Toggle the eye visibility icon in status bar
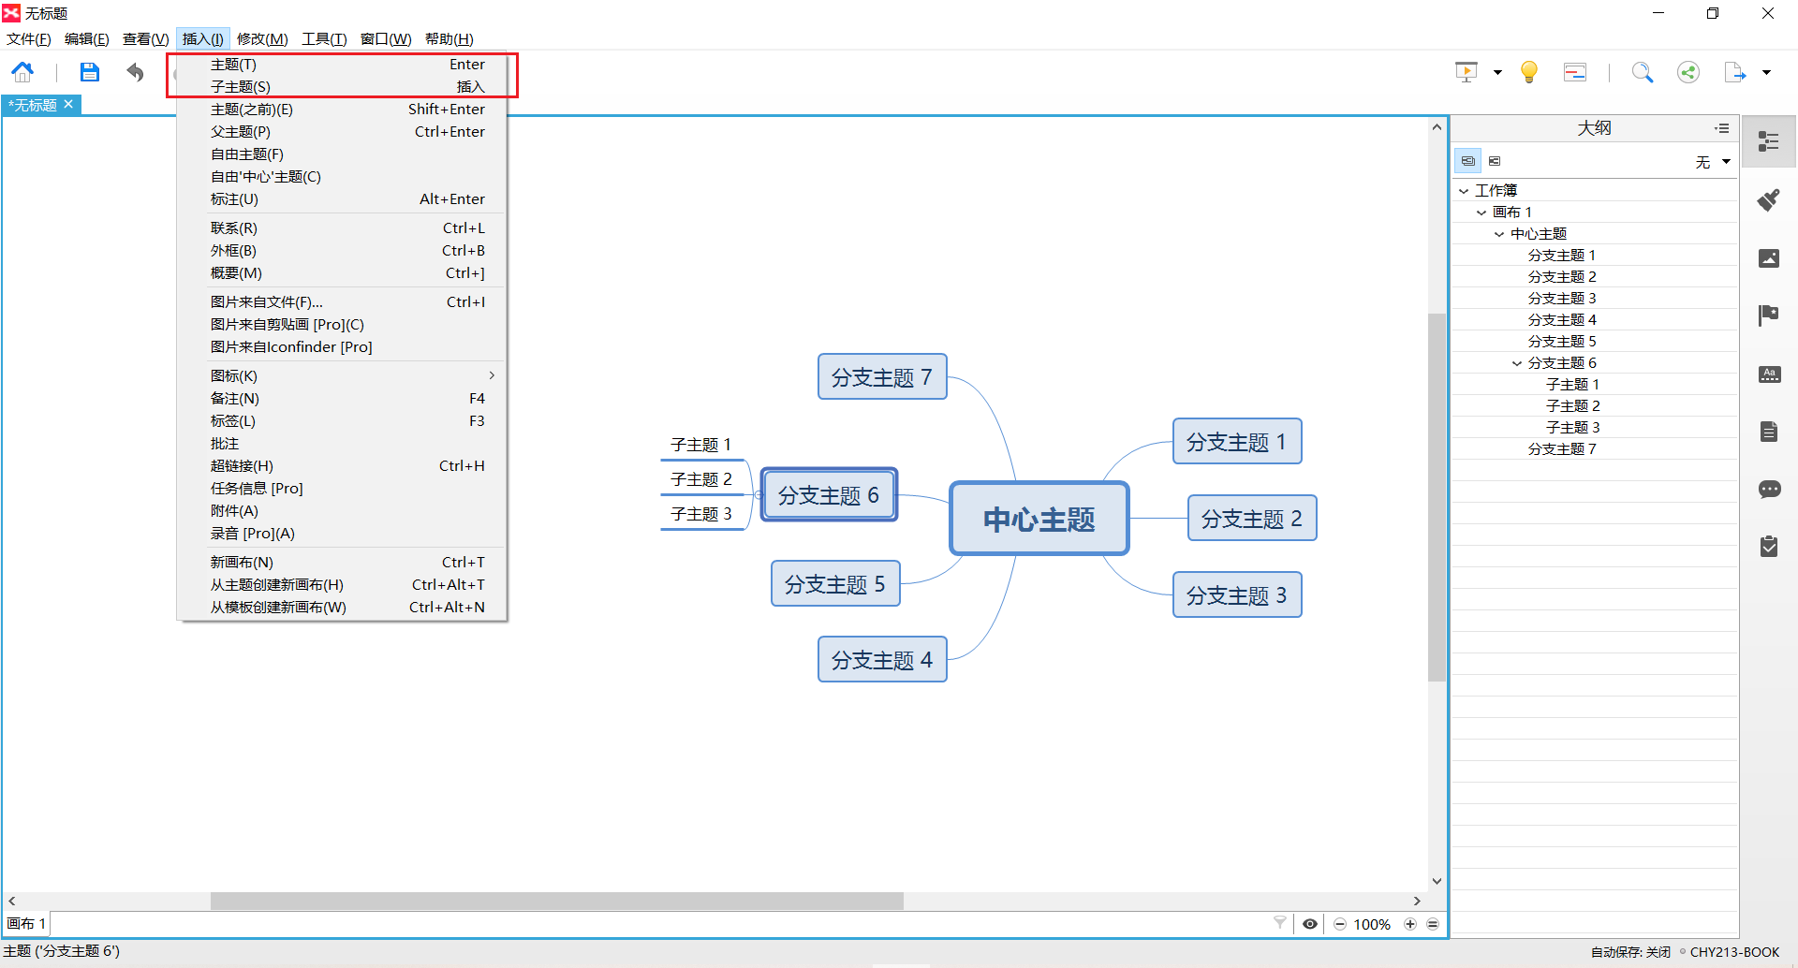The height and width of the screenshot is (968, 1798). pos(1310,924)
